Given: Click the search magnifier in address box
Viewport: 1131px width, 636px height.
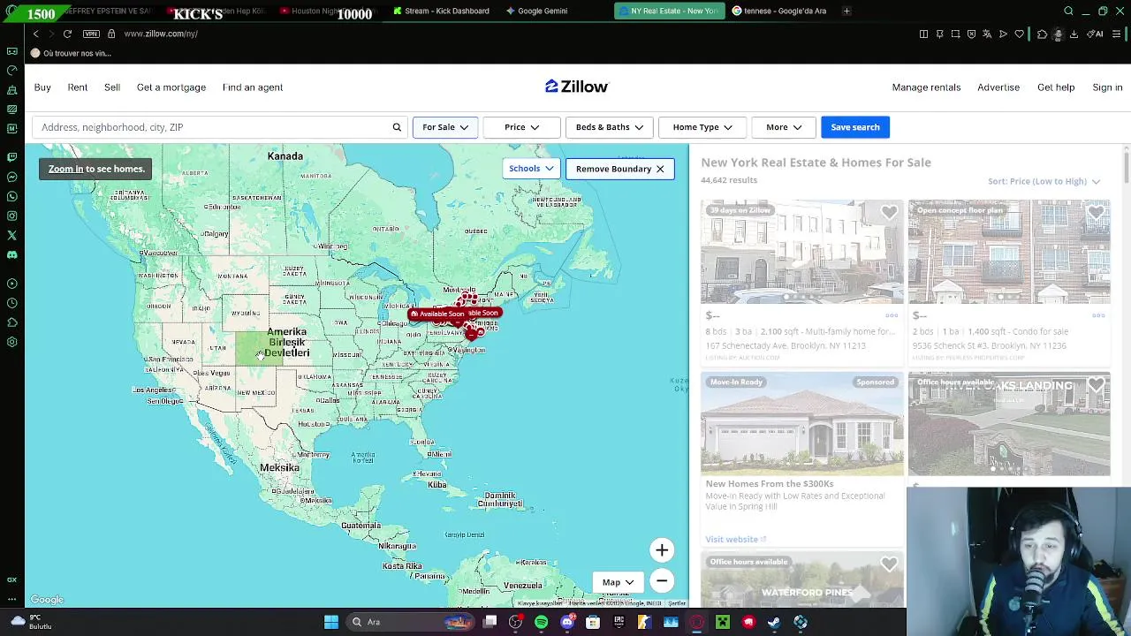Looking at the screenshot, I should point(397,127).
